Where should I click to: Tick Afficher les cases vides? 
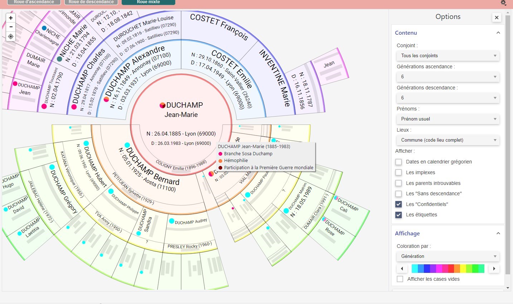tap(400, 279)
